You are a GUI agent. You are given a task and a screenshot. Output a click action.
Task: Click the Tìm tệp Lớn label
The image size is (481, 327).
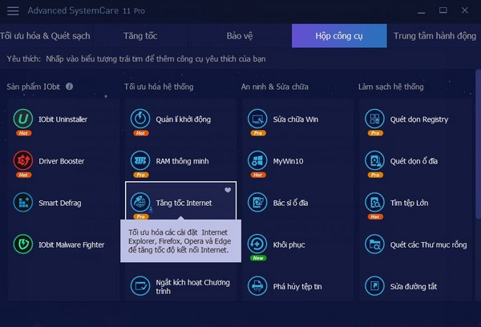click(409, 203)
